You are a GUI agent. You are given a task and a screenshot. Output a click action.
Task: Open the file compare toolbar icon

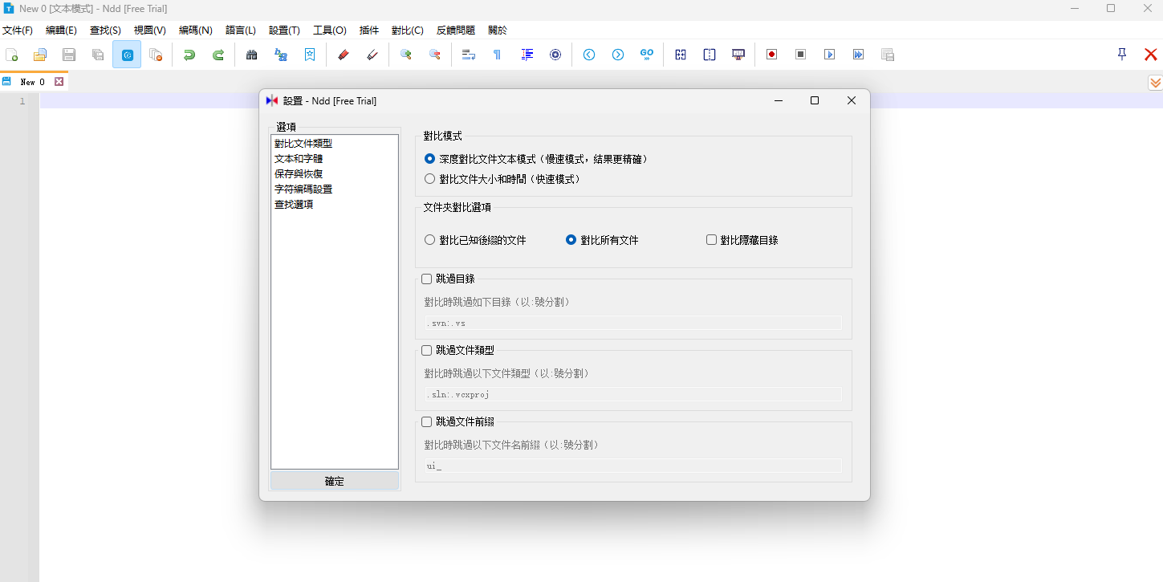tap(681, 55)
